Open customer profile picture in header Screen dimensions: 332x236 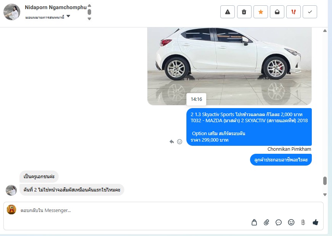coord(12,12)
